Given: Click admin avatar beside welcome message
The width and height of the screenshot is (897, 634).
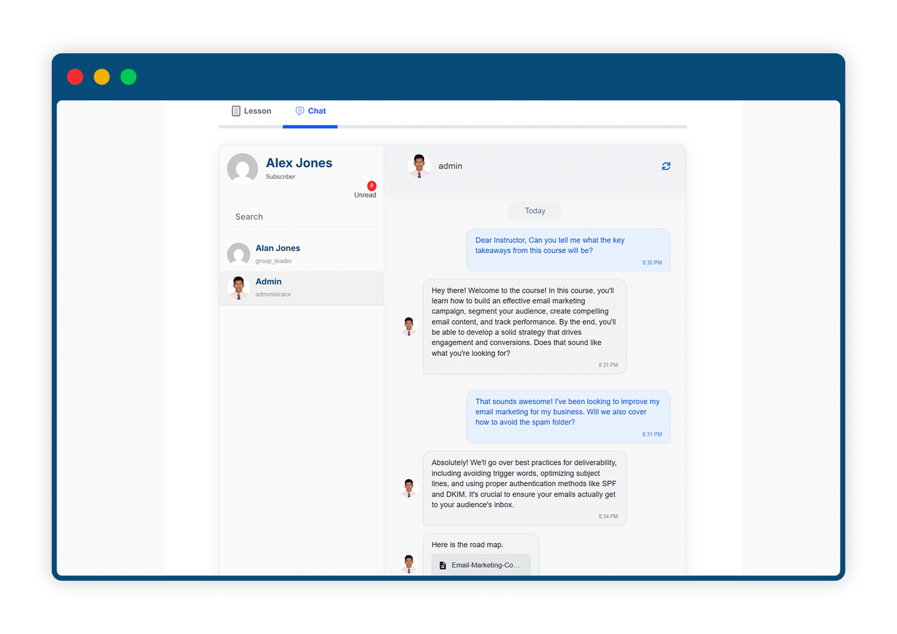Looking at the screenshot, I should pyautogui.click(x=409, y=326).
